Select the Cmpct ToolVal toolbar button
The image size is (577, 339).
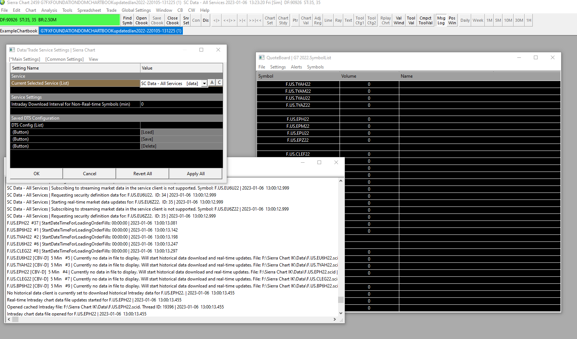pos(425,21)
